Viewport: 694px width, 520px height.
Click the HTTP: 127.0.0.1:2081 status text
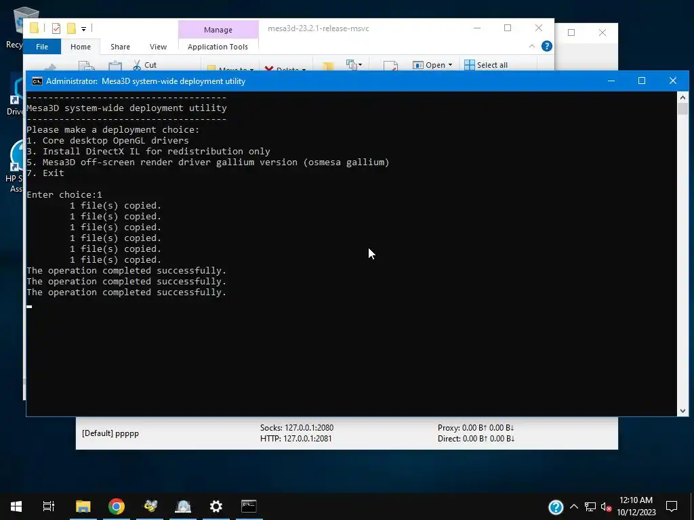click(295, 439)
